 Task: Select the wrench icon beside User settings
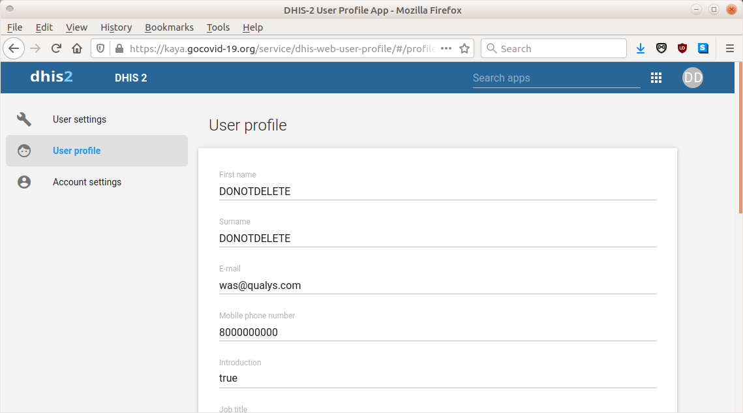(x=24, y=119)
